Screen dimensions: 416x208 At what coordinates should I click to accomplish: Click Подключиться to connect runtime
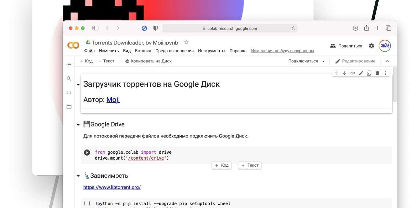tap(303, 61)
